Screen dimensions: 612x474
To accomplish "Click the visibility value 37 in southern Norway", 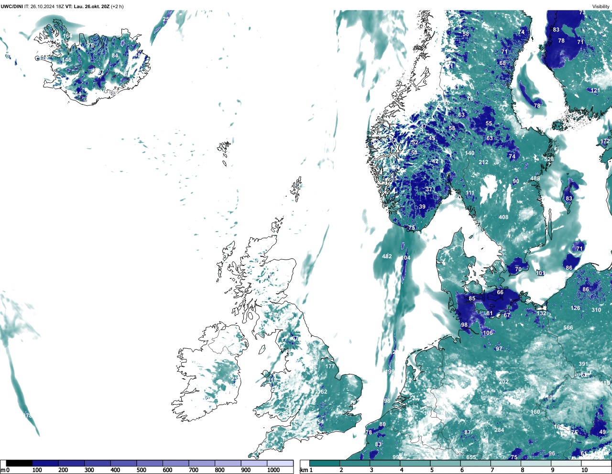I will (x=429, y=189).
